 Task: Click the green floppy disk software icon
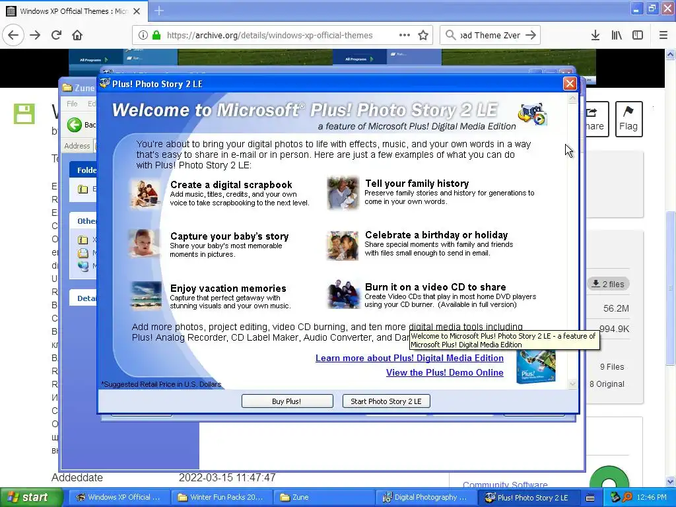point(24,114)
